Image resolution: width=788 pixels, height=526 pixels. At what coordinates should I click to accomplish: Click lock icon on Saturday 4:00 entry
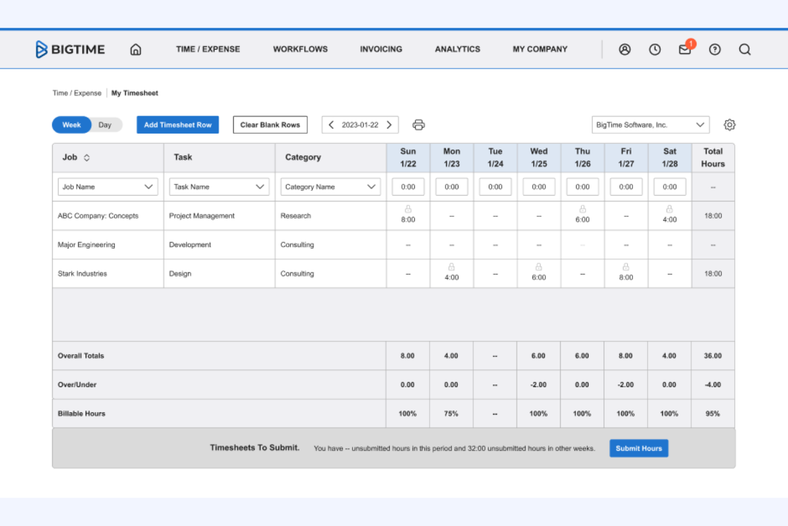click(x=669, y=209)
